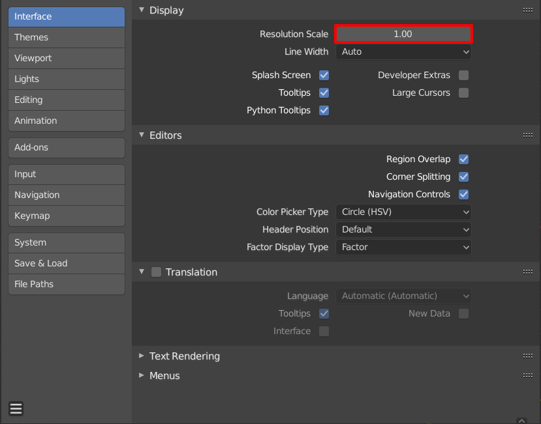Open the Factor Display Type dropdown
The image size is (541, 424).
(403, 247)
